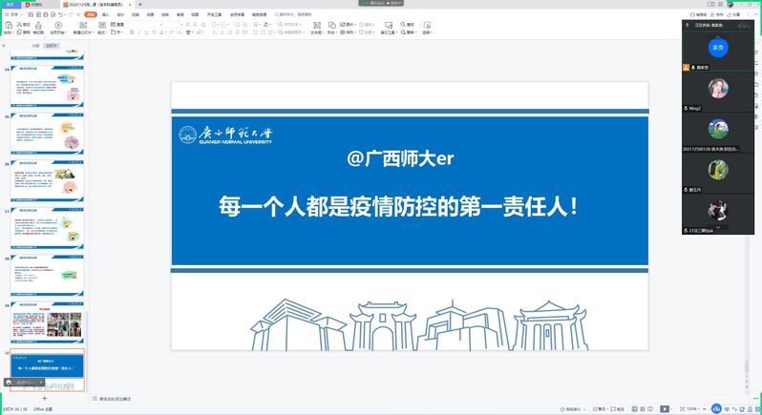
Task: Click the Save icon in quick access toolbar
Action: (x=31, y=15)
